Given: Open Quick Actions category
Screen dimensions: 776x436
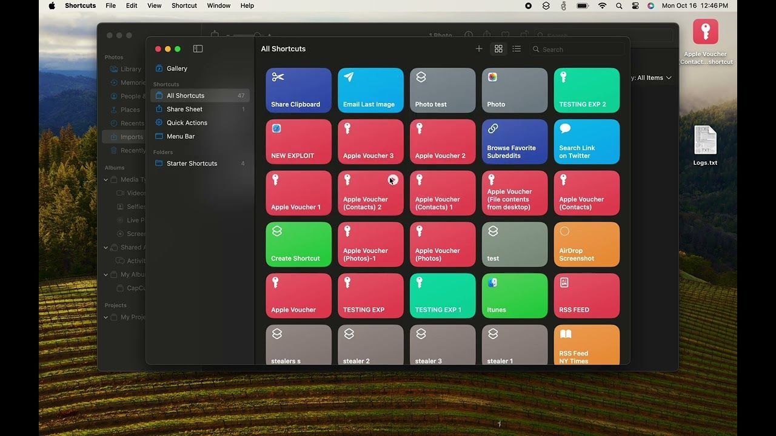Looking at the screenshot, I should (187, 122).
